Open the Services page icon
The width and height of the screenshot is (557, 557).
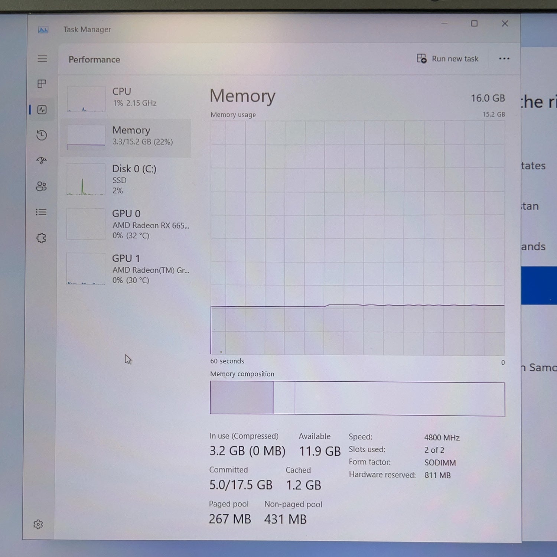coord(41,238)
